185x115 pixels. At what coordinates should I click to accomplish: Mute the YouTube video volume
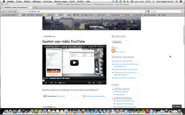pos(56,83)
